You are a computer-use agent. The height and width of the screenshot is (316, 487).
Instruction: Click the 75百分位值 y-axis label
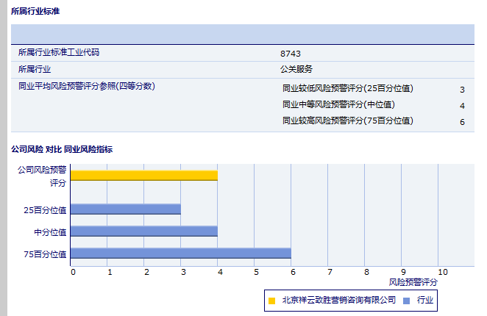pos(45,254)
